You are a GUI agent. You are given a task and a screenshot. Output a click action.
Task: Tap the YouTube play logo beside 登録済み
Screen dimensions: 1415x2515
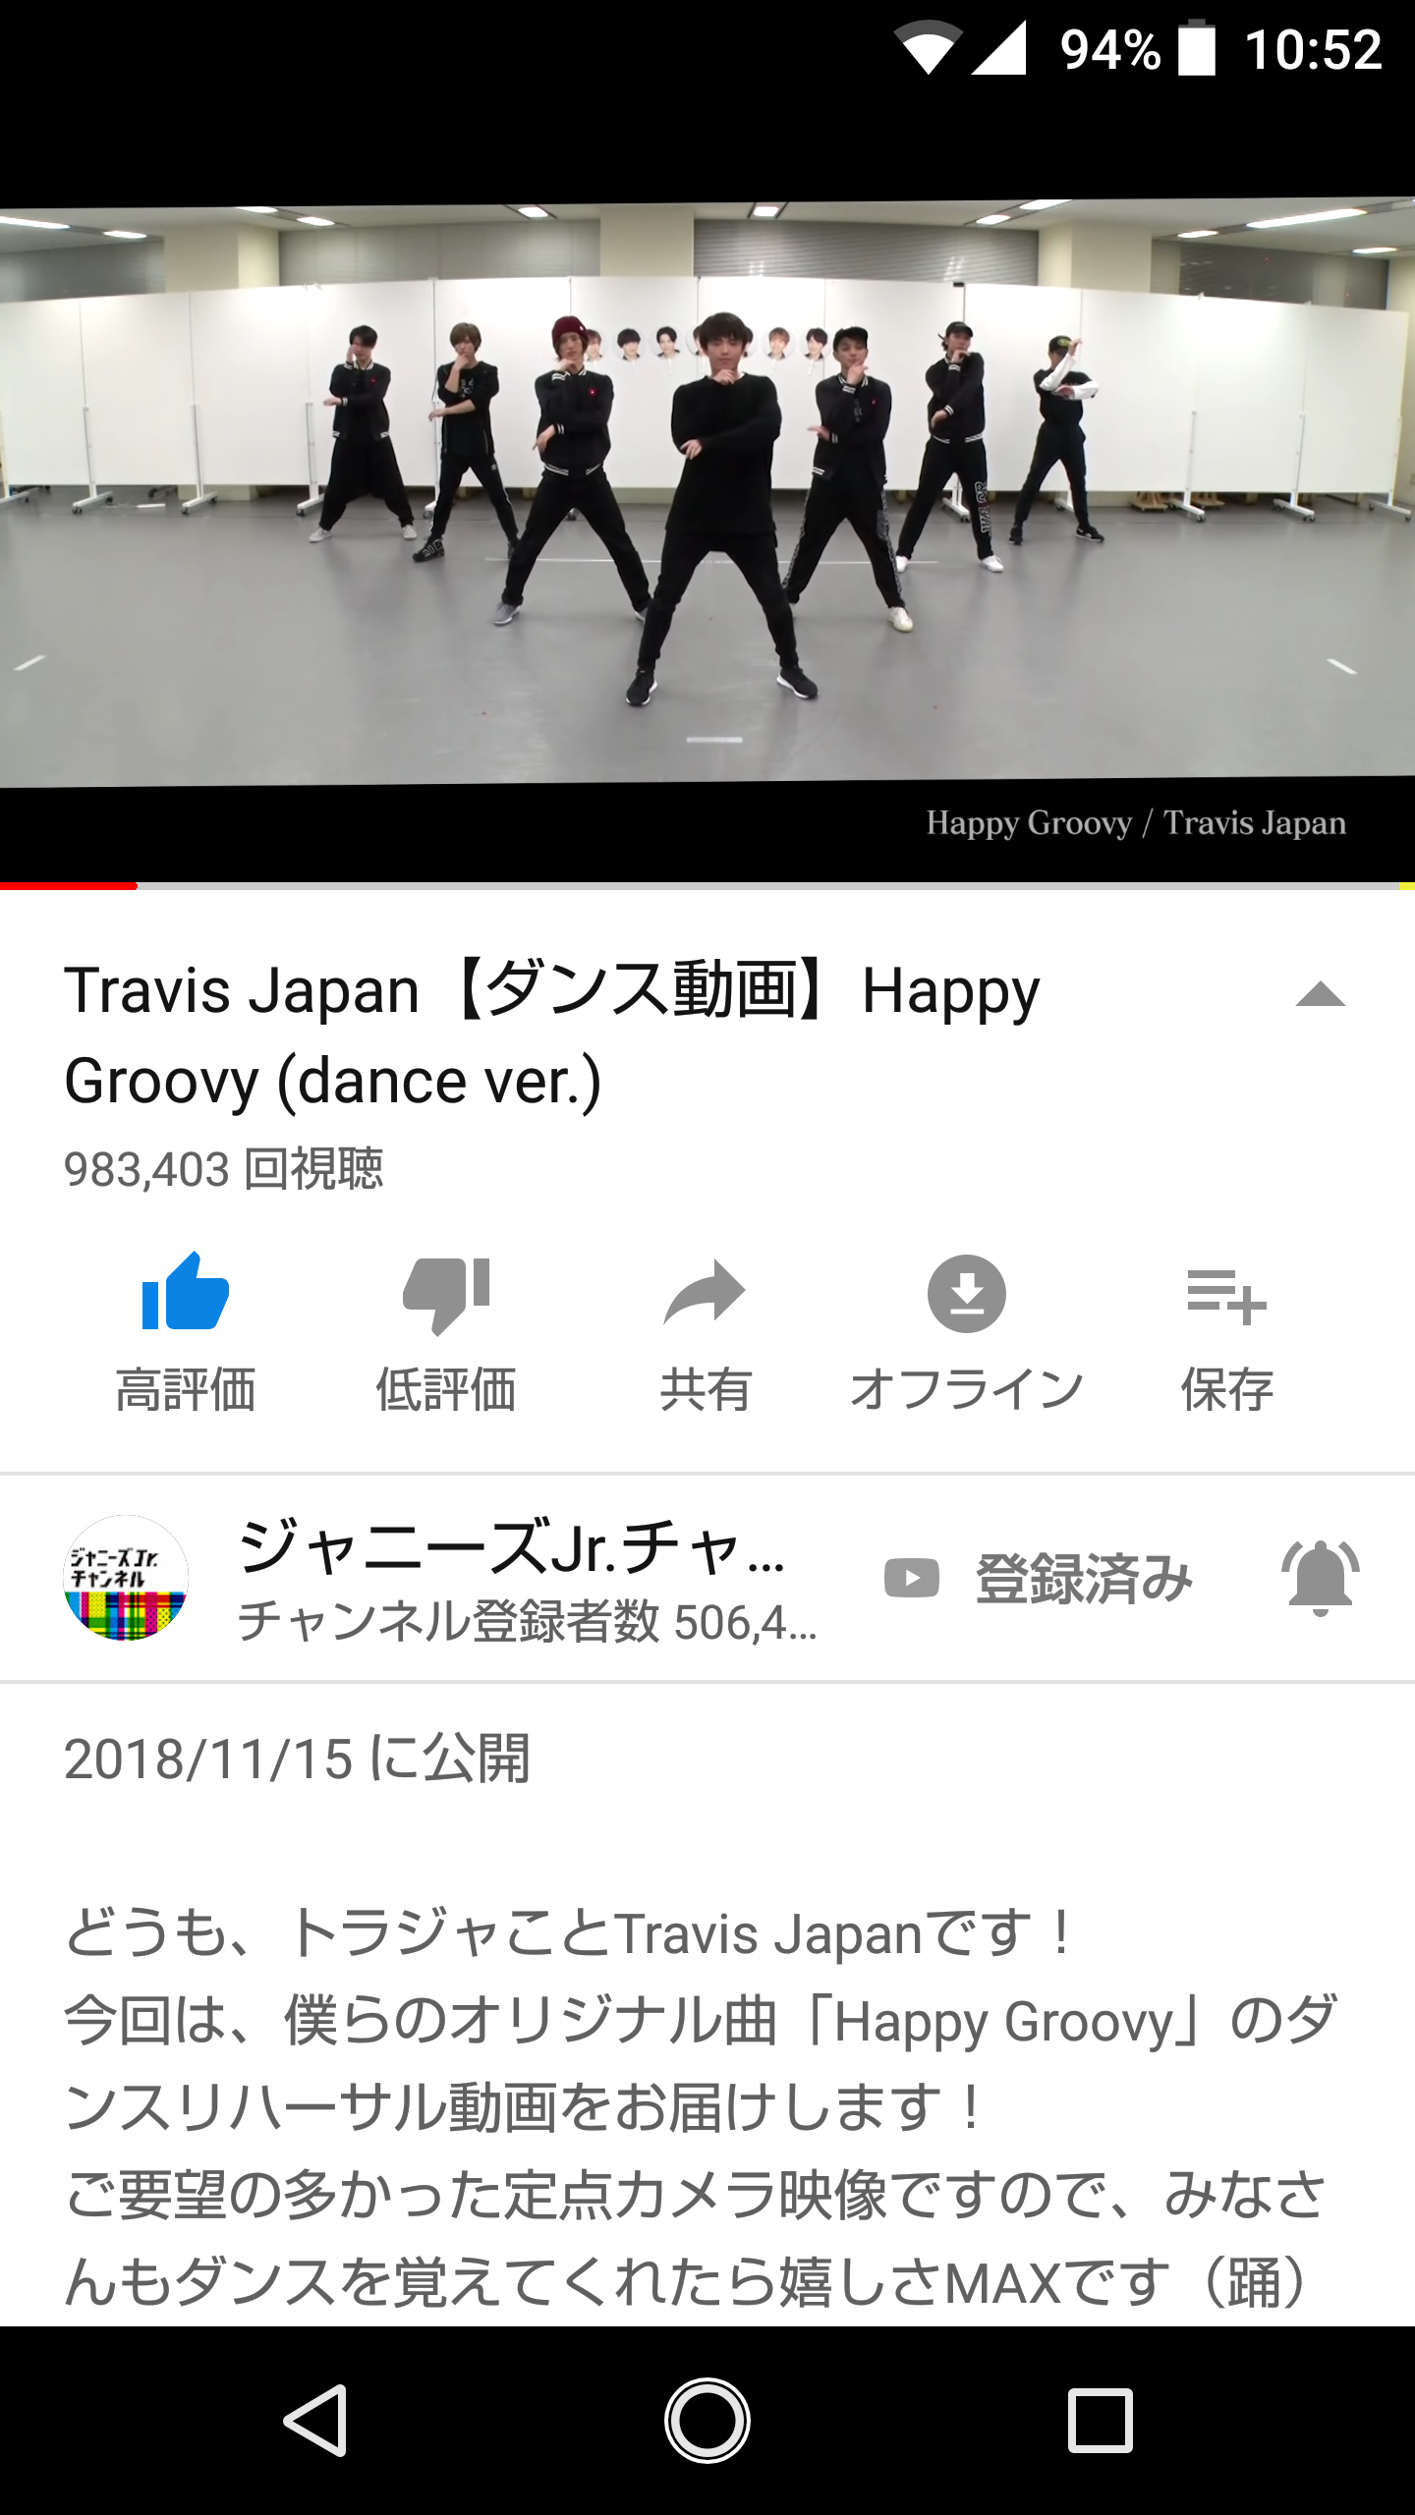pos(912,1579)
